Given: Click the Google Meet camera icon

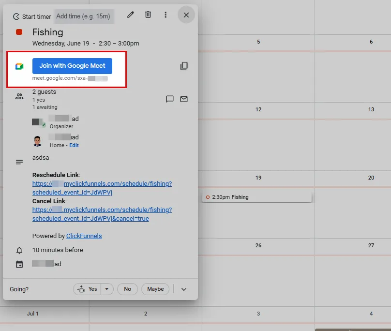Looking at the screenshot, I should [19, 66].
